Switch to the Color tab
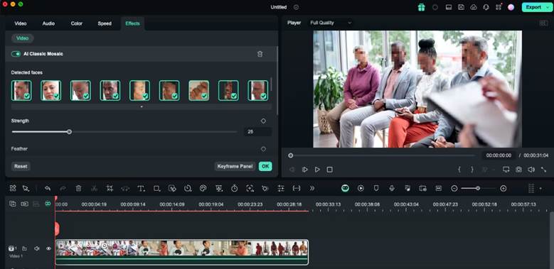 pyautogui.click(x=77, y=23)
